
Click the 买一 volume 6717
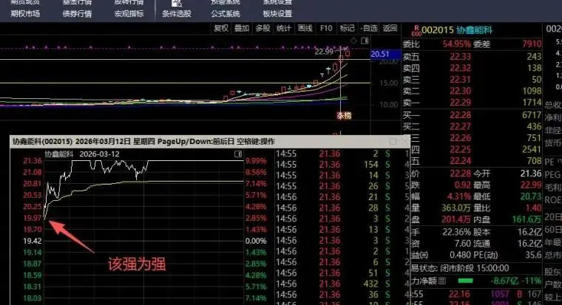pos(532,115)
